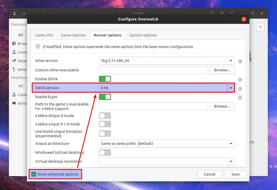Reset the Enable Esync option with the circled X
Screen dimensions: 277x190
click(240, 97)
